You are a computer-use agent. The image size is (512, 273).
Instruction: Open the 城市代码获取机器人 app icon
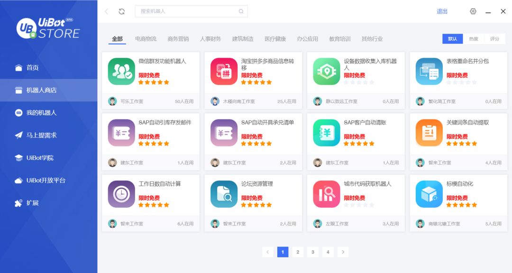pos(327,194)
